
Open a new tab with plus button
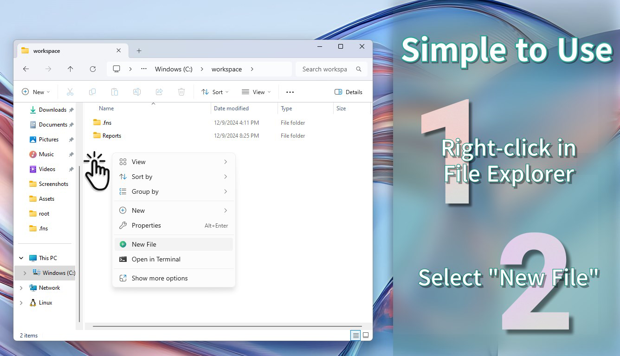pos(139,51)
